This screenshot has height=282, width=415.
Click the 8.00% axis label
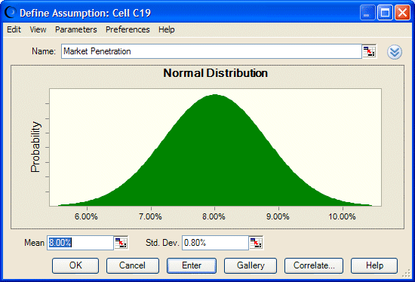pyautogui.click(x=214, y=216)
